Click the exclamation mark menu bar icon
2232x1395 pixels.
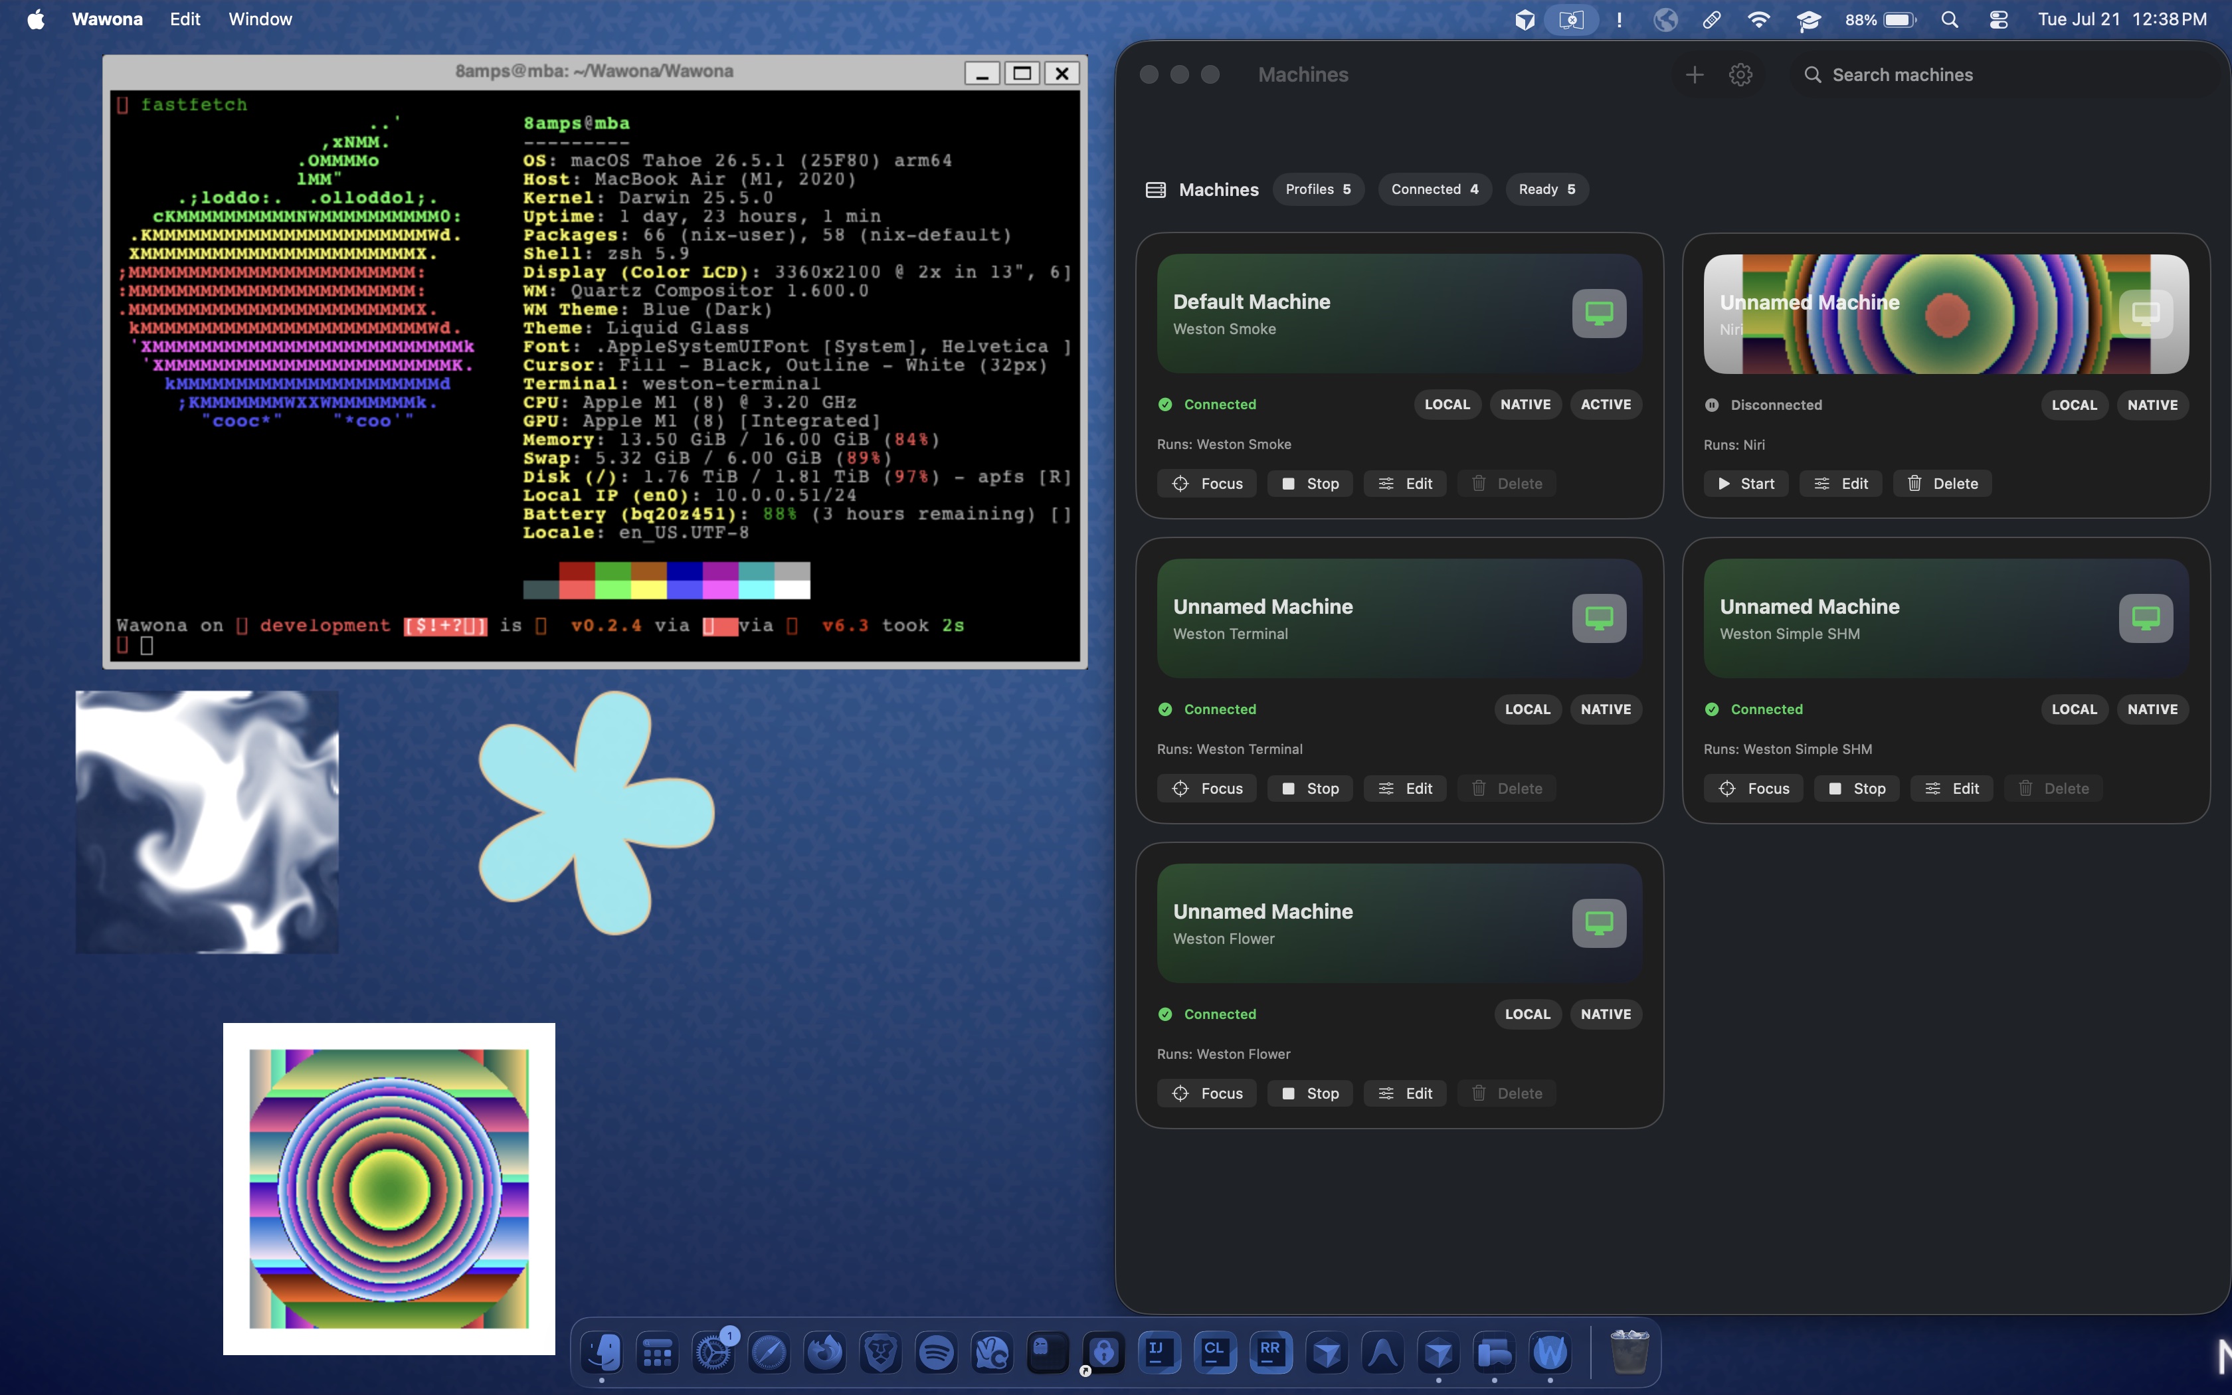(x=1620, y=19)
